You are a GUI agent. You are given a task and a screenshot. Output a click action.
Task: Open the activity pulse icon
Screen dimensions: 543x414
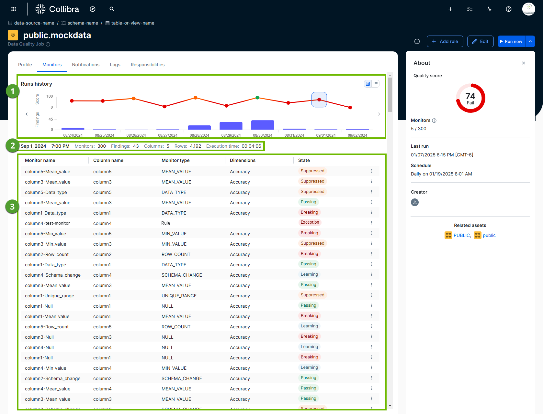489,9
